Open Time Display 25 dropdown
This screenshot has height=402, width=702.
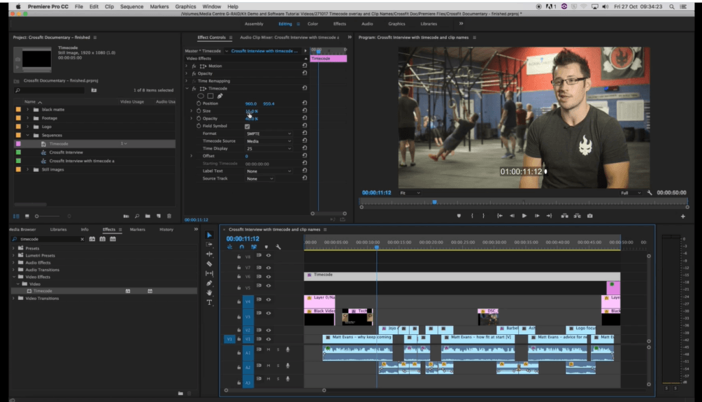pyautogui.click(x=269, y=149)
